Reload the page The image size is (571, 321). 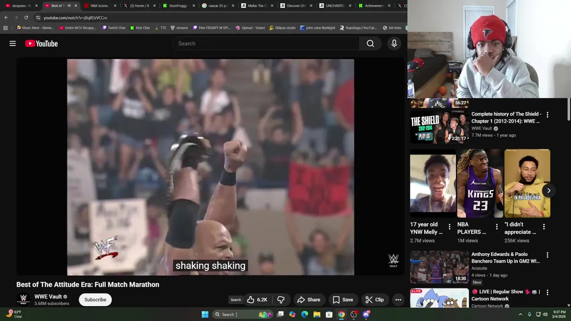[26, 17]
